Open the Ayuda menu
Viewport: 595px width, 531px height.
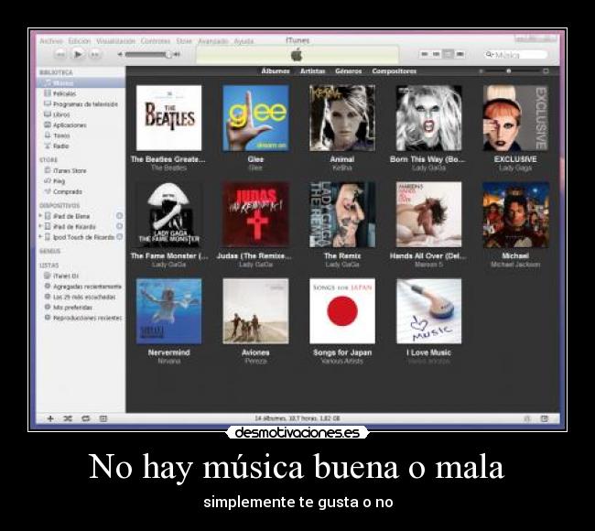pyautogui.click(x=243, y=40)
